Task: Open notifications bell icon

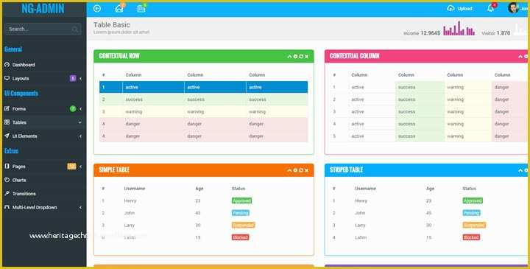Action: coord(490,8)
